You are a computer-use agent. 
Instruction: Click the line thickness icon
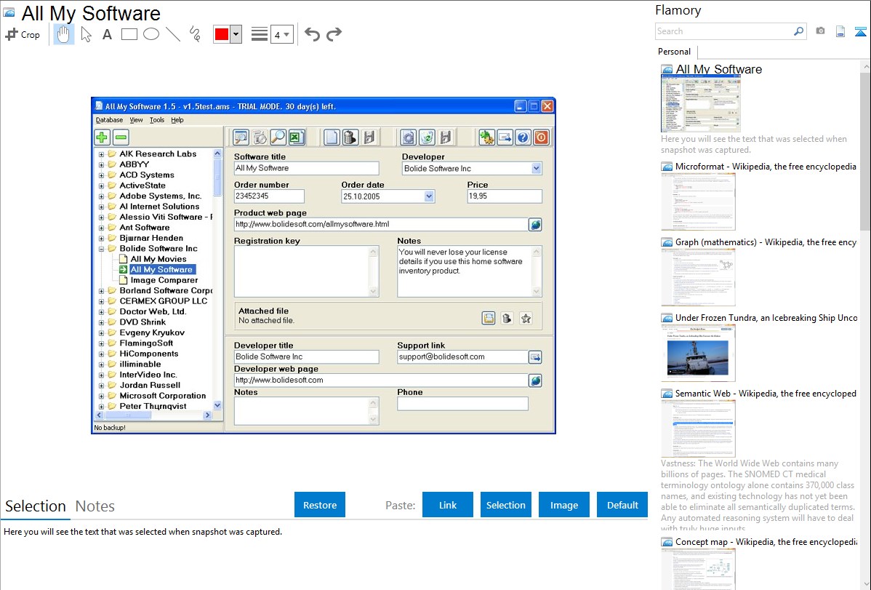tap(260, 34)
